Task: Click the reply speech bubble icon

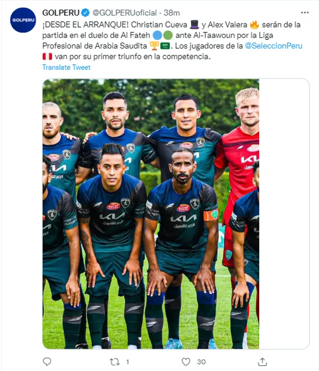Action: pyautogui.click(x=47, y=362)
